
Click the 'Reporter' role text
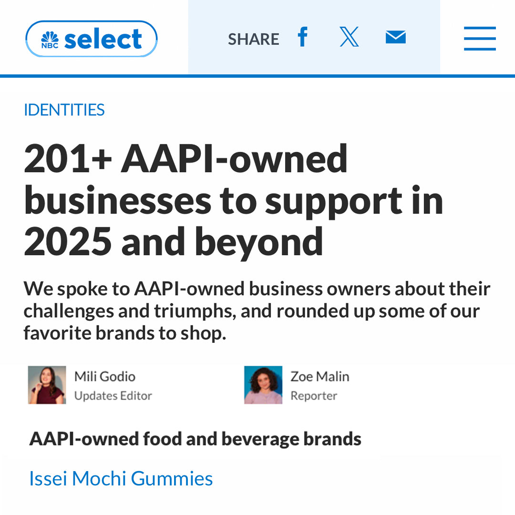[x=314, y=396]
